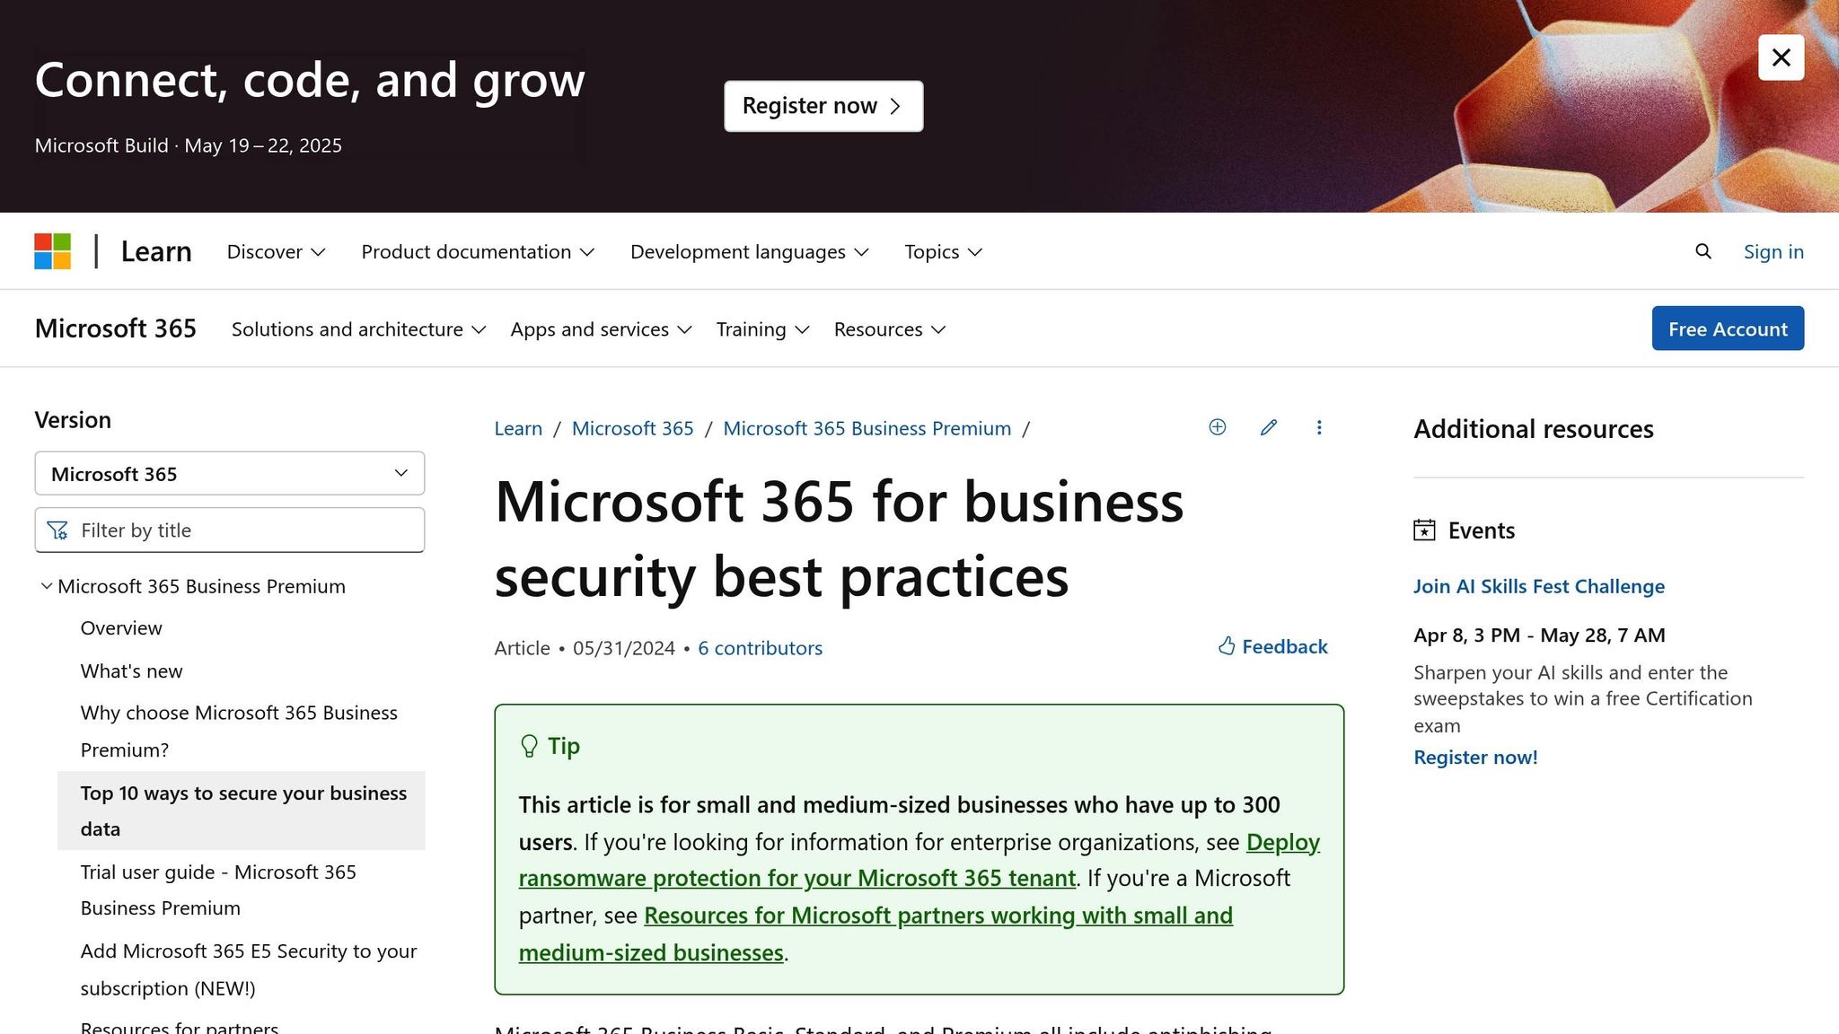This screenshot has width=1839, height=1034.
Task: Open the What's new tree item
Action: (x=131, y=671)
